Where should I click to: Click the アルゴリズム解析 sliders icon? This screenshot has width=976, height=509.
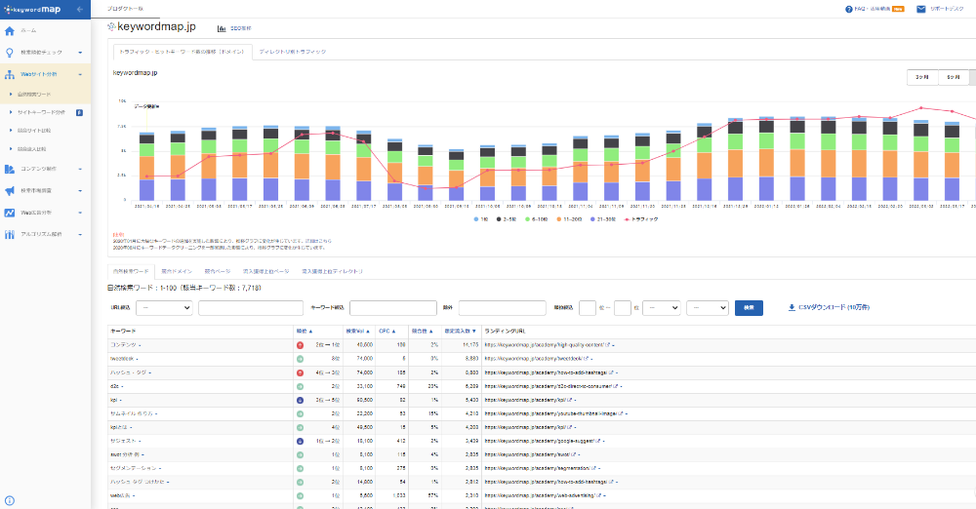click(x=9, y=234)
